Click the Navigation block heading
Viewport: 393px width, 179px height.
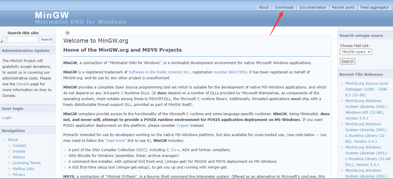click(x=13, y=131)
